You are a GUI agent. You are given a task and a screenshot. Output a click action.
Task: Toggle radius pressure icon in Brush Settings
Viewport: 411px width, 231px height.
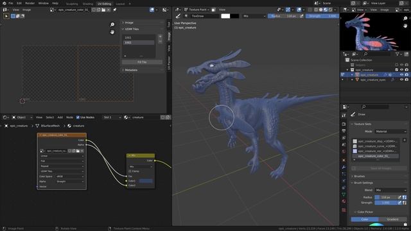point(399,197)
